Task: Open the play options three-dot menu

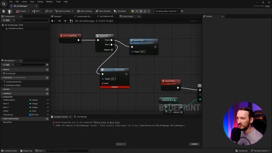Action: coord(149,11)
